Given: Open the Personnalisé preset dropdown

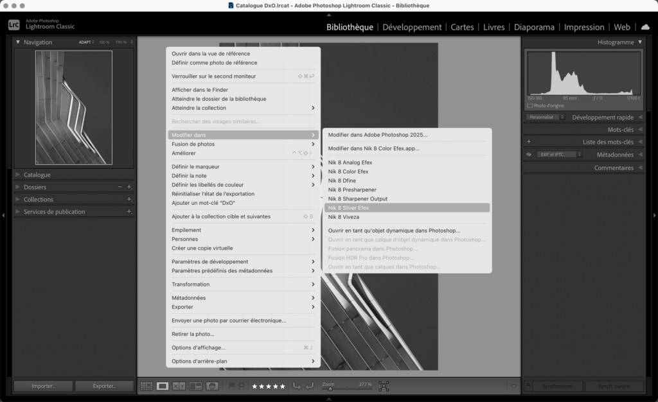Looking at the screenshot, I should pos(545,118).
